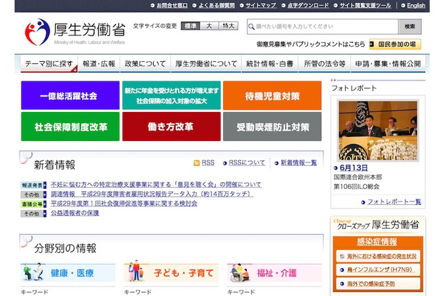Open the 子ども・子育て category heading
Viewport: 445px width, 296px height.
(184, 273)
